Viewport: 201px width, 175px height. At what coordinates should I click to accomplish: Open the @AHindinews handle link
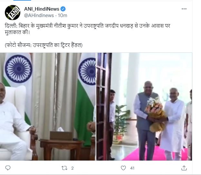coord(39,15)
